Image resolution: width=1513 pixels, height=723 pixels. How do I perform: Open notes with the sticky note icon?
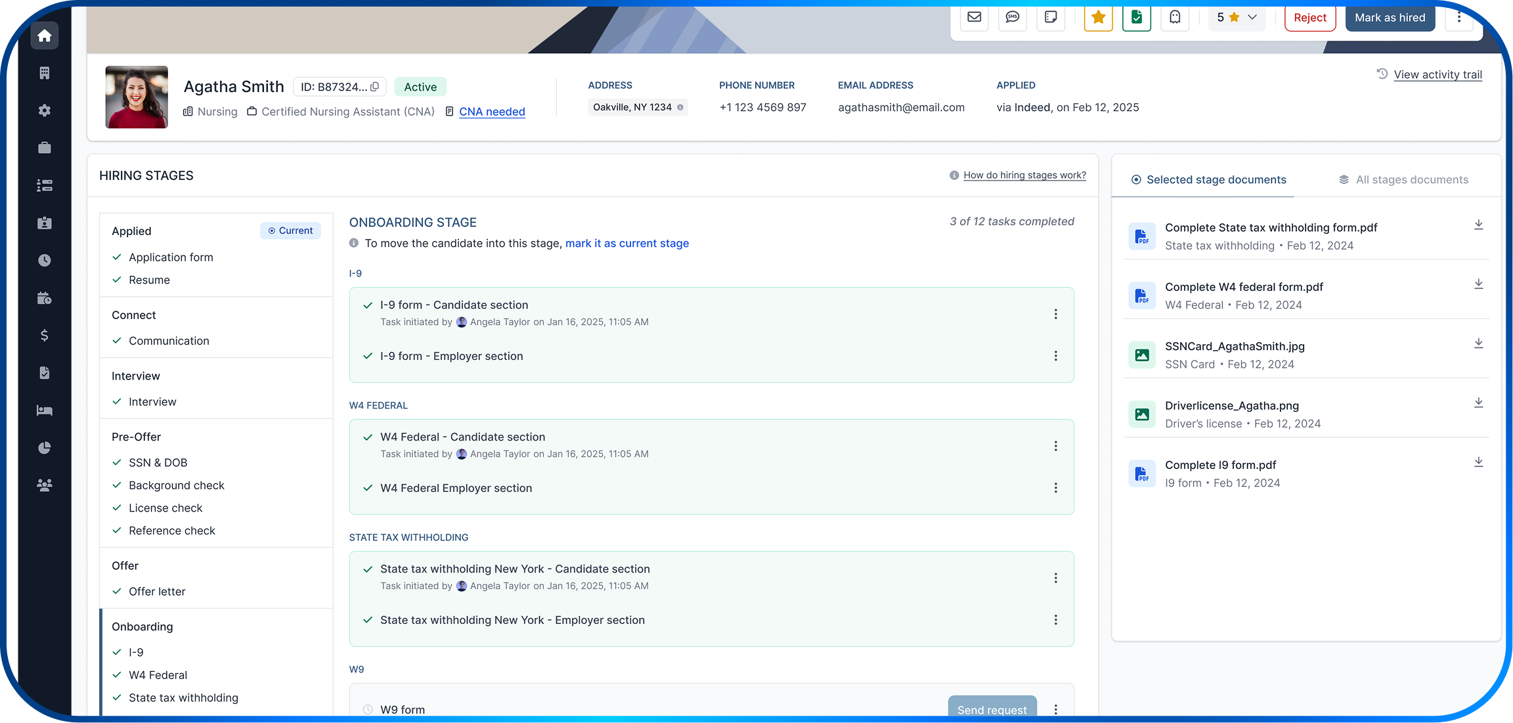coord(1051,18)
